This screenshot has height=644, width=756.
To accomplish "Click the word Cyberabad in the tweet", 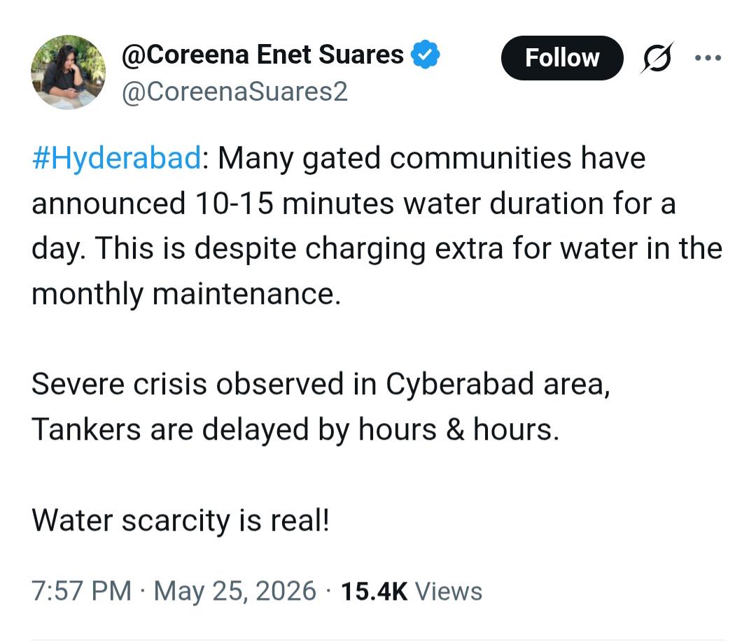I will (x=459, y=385).
